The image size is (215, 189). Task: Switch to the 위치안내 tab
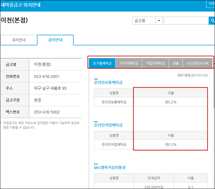[19, 40]
